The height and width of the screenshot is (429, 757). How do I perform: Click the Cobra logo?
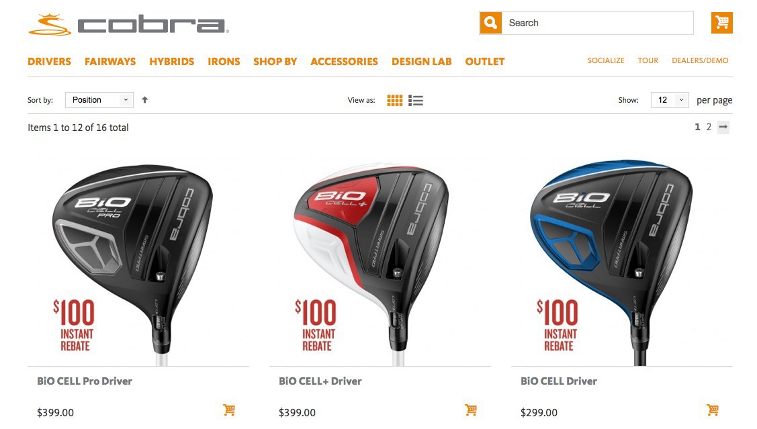click(x=128, y=25)
